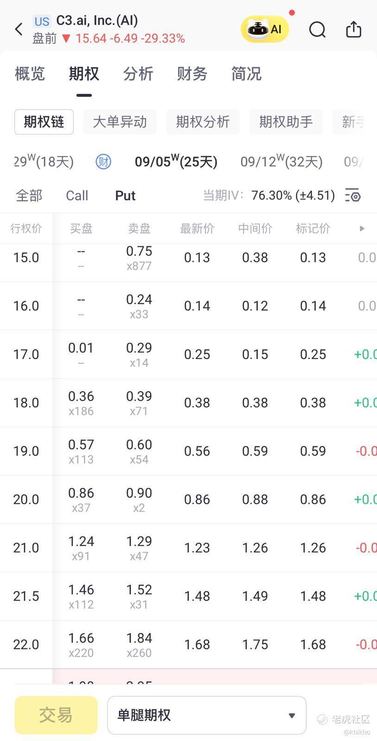
Task: Open option chain display settings icon
Action: pos(352,195)
